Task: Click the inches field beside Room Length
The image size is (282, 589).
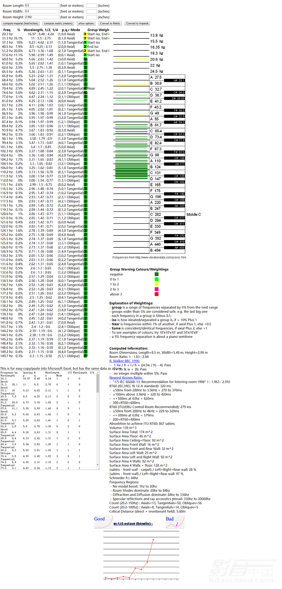Action: pyautogui.click(x=92, y=6)
